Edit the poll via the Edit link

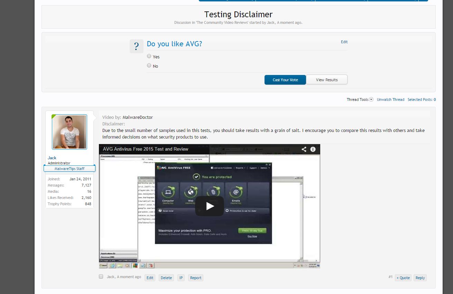(344, 42)
